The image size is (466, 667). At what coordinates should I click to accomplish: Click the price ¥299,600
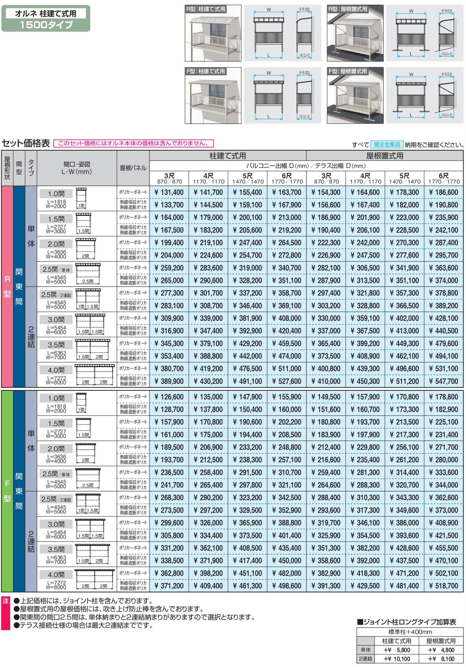point(169,523)
